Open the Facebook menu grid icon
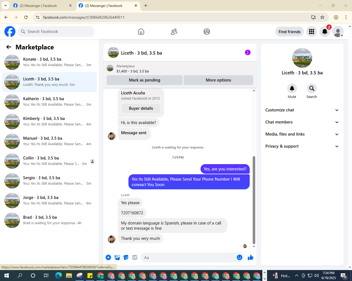The height and width of the screenshot is (281, 352). pyautogui.click(x=312, y=32)
